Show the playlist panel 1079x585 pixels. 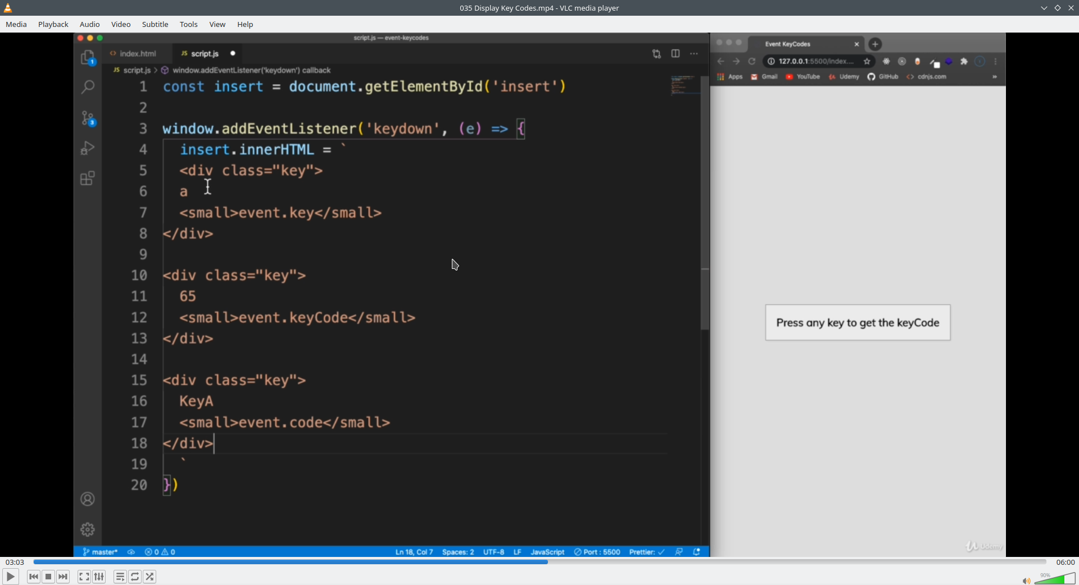coord(120,577)
